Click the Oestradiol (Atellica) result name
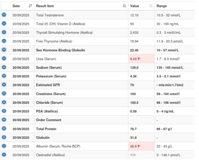Screen dimensions: 199x160 click(52, 155)
